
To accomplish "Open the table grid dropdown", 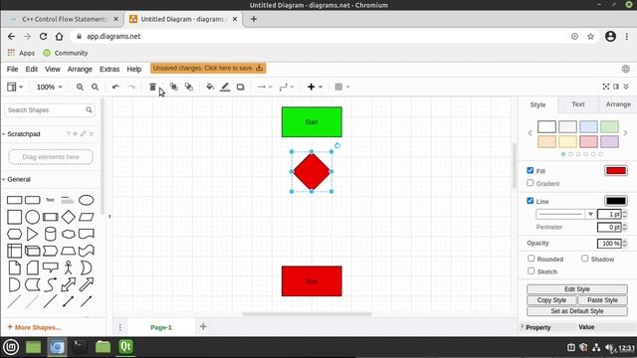I will (x=342, y=87).
